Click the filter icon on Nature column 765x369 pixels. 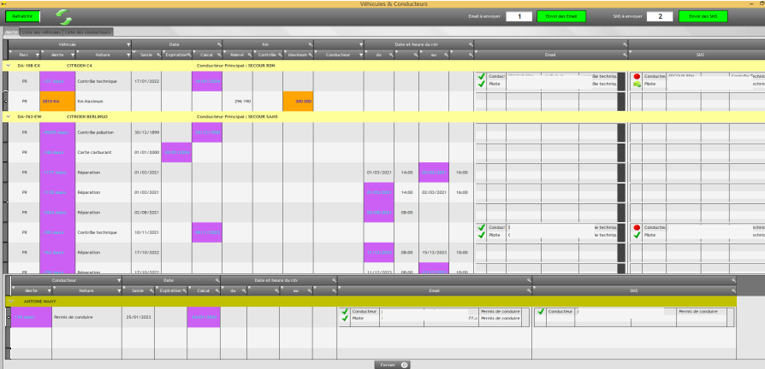point(128,55)
